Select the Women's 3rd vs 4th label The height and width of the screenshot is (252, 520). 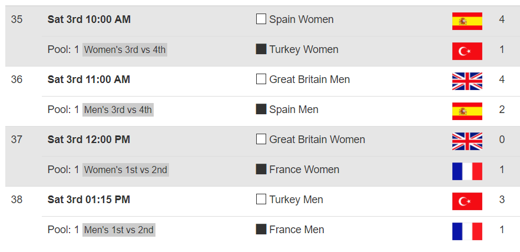pyautogui.click(x=125, y=50)
